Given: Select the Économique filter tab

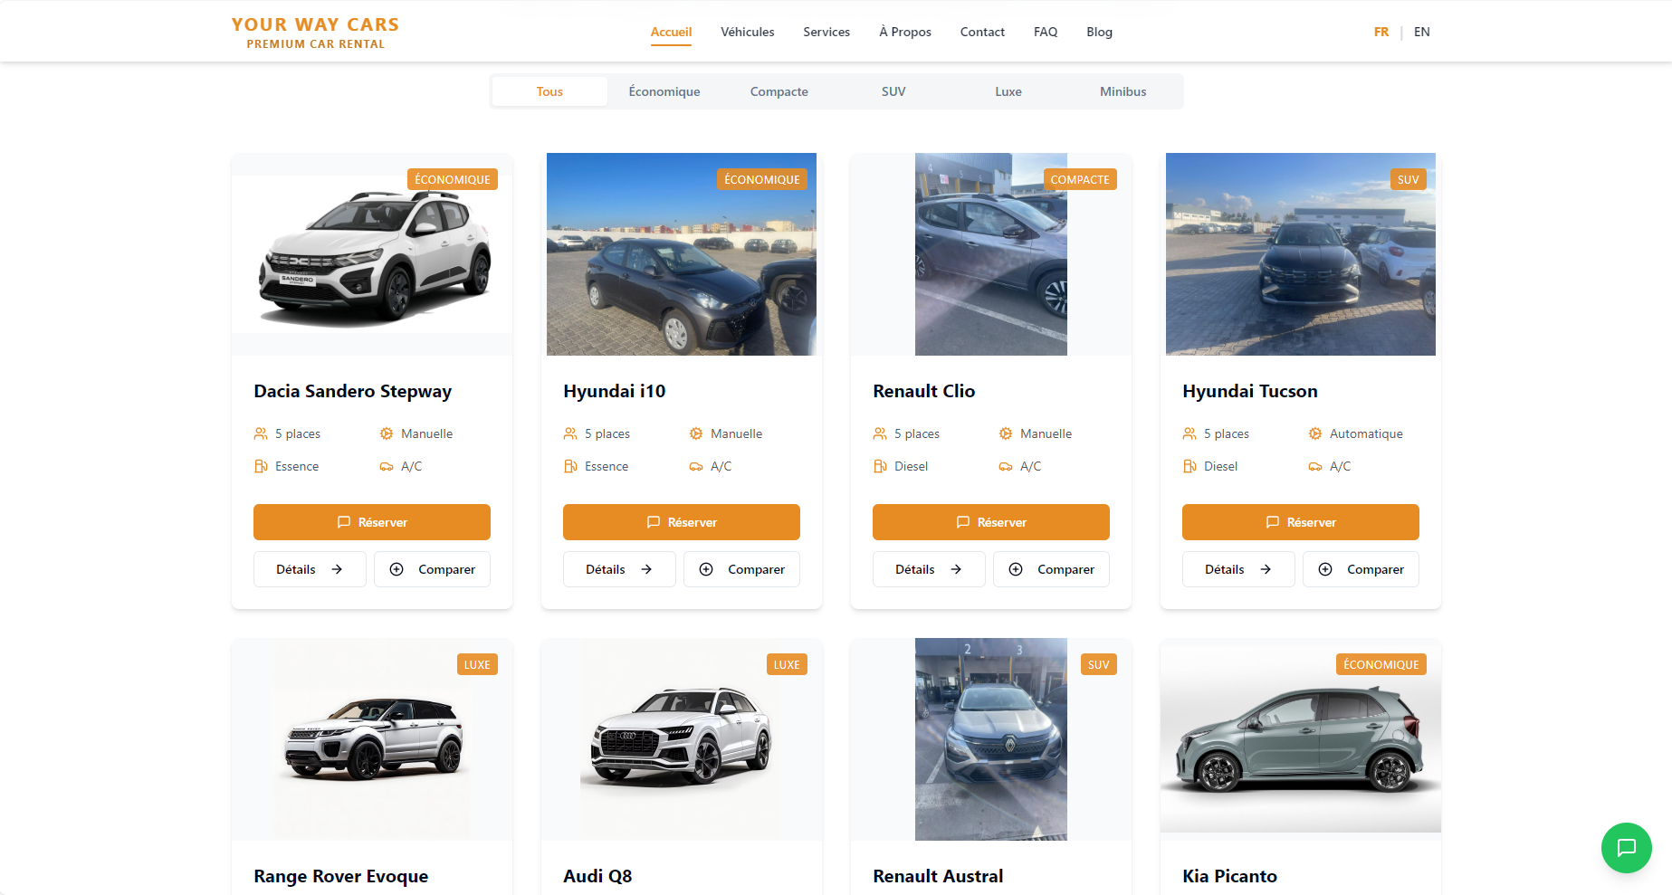Looking at the screenshot, I should pyautogui.click(x=664, y=91).
